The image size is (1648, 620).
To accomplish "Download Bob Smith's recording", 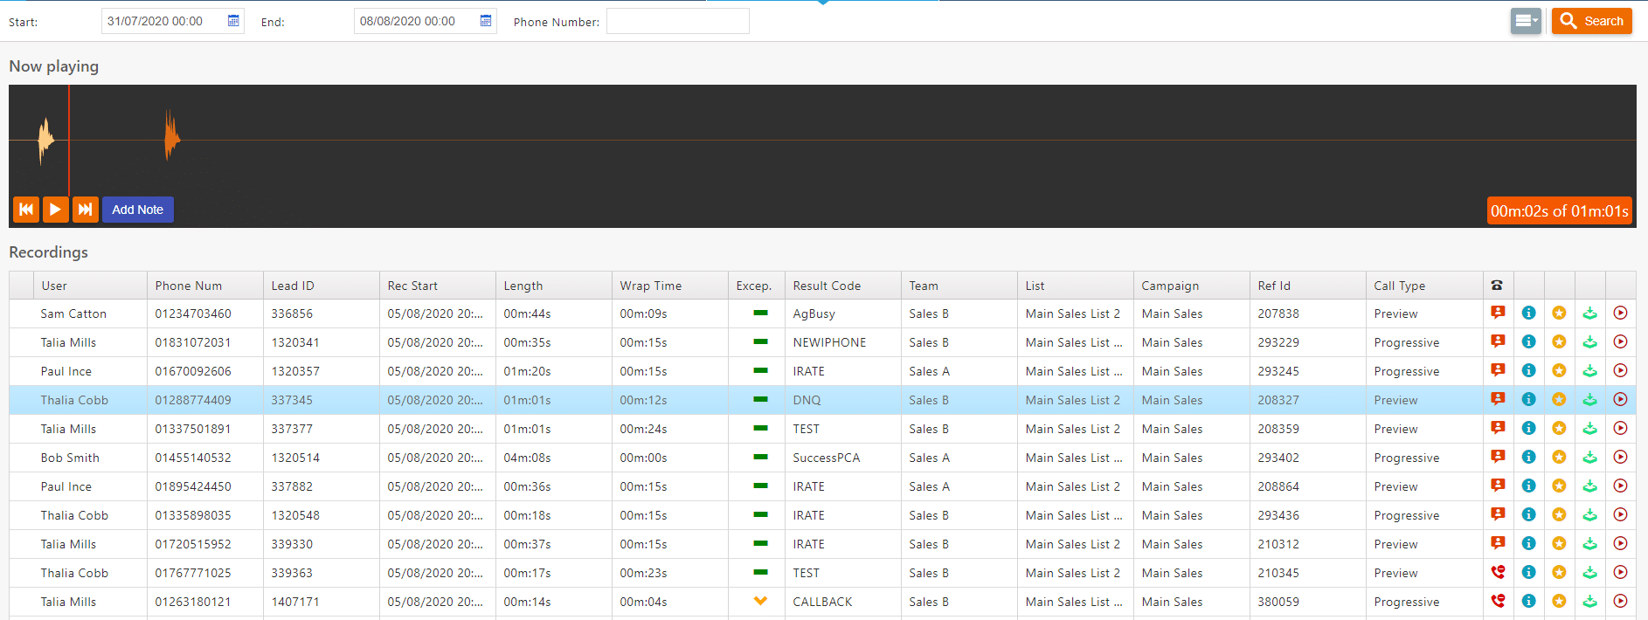I will (1589, 457).
